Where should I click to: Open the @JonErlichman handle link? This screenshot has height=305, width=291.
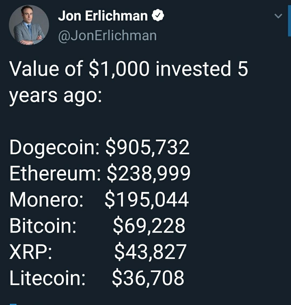tap(107, 35)
